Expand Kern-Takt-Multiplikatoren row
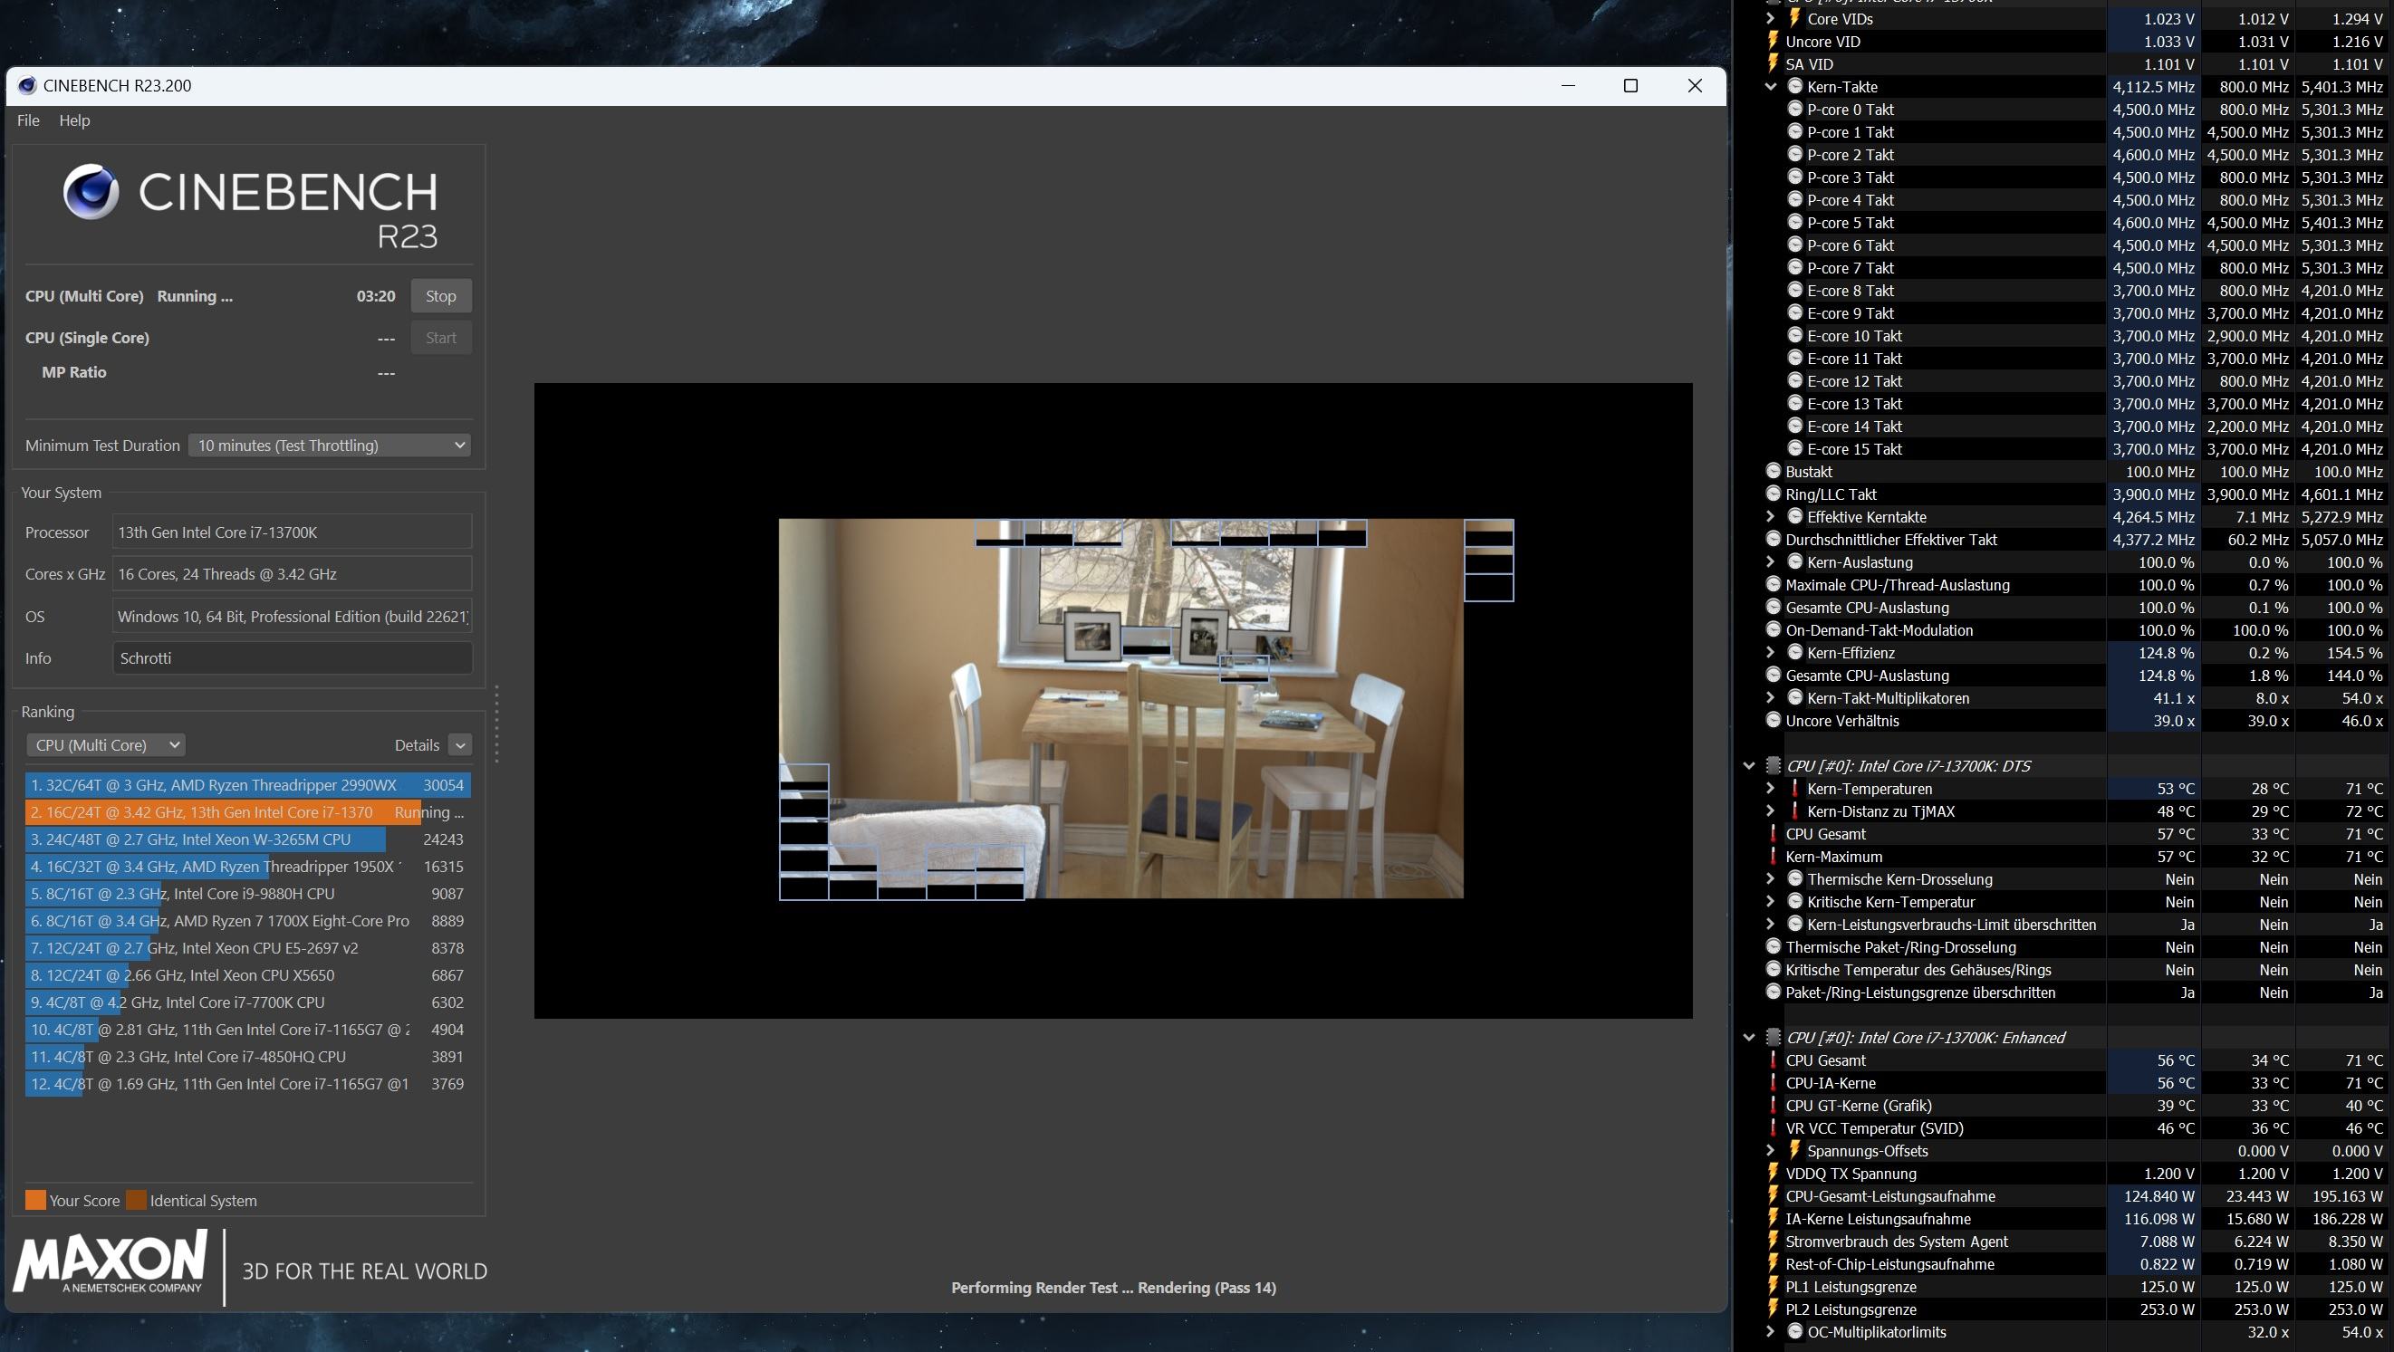Image resolution: width=2394 pixels, height=1352 pixels. pyautogui.click(x=1770, y=698)
